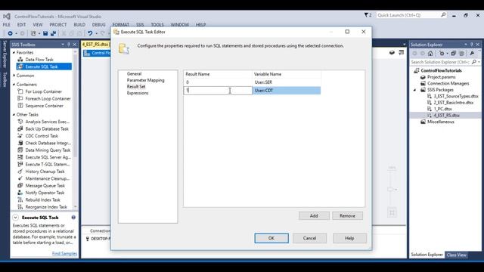Open the DEBUG menu
The width and height of the screenshot is (484, 272).
[99, 24]
